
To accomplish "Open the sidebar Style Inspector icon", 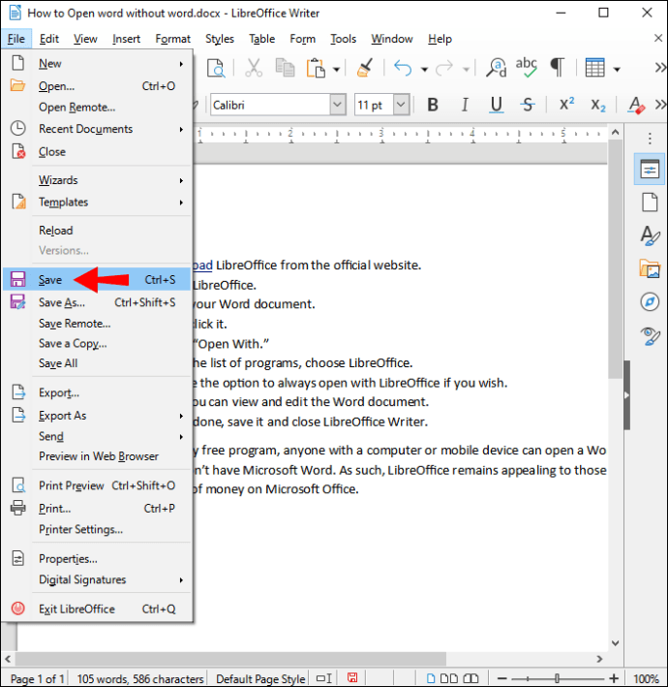I will 650,335.
